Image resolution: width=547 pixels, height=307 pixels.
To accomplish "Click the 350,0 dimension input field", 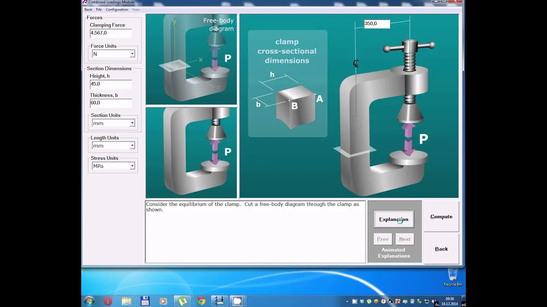I will tap(376, 24).
